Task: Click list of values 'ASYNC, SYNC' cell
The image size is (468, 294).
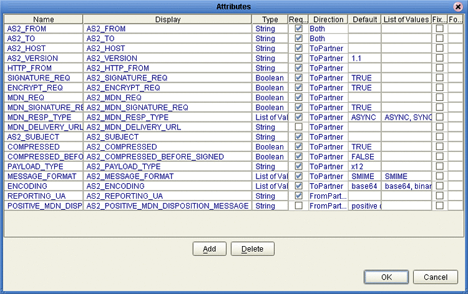Action: point(406,117)
